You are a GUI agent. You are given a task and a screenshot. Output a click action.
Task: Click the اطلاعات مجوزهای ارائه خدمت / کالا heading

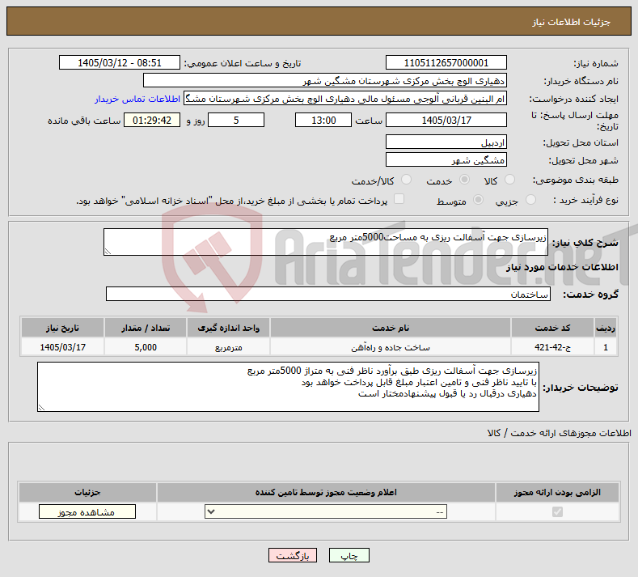(559, 433)
